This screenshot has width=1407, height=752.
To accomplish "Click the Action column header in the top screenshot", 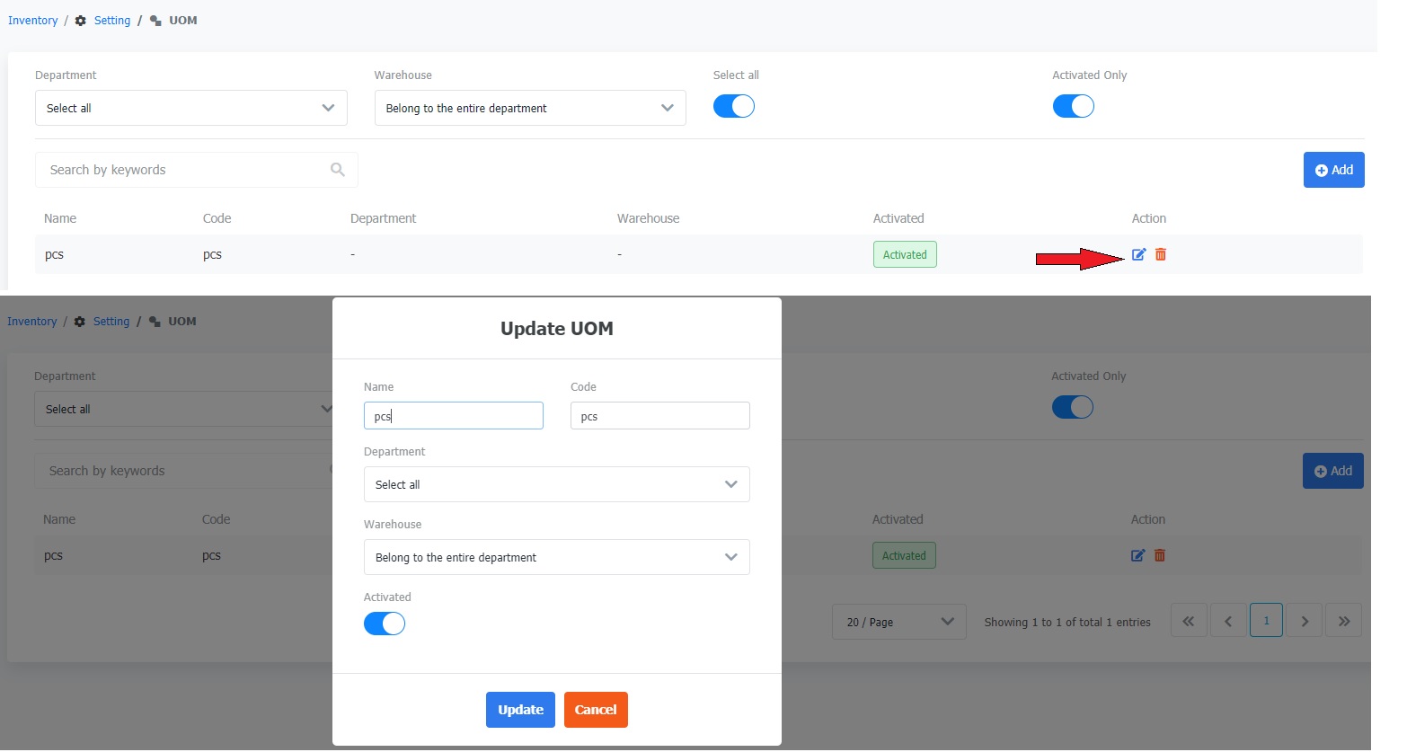I will coord(1149,218).
